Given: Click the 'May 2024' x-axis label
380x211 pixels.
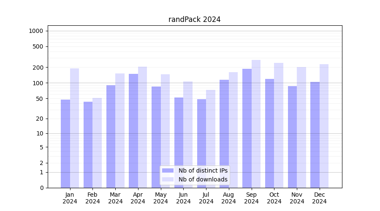Looking at the screenshot, I should pyautogui.click(x=160, y=198).
